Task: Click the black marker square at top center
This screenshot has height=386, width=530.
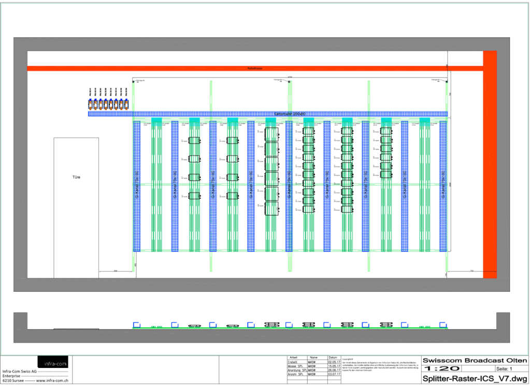Action: [289, 82]
